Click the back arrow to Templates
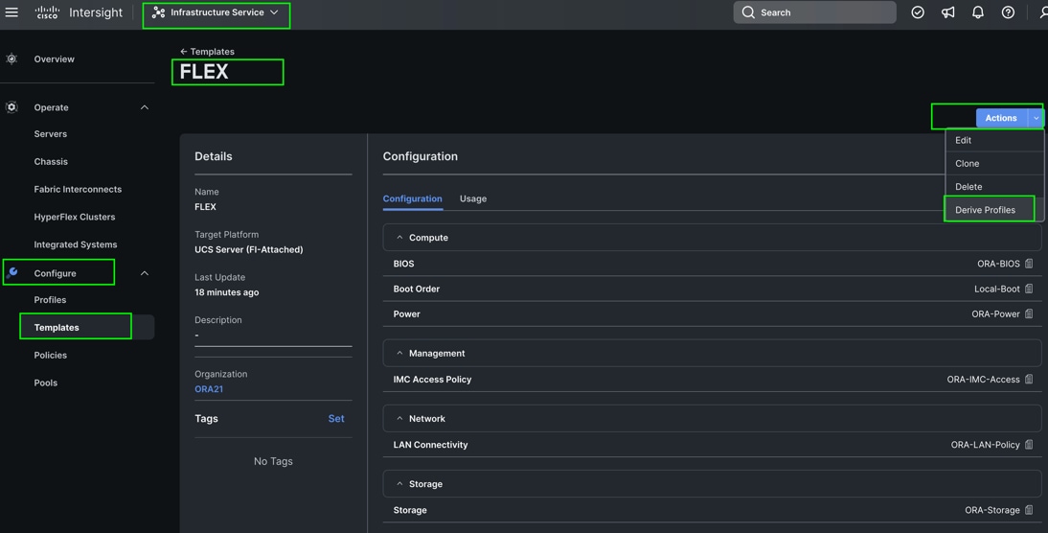The height and width of the screenshot is (533, 1048). (183, 52)
